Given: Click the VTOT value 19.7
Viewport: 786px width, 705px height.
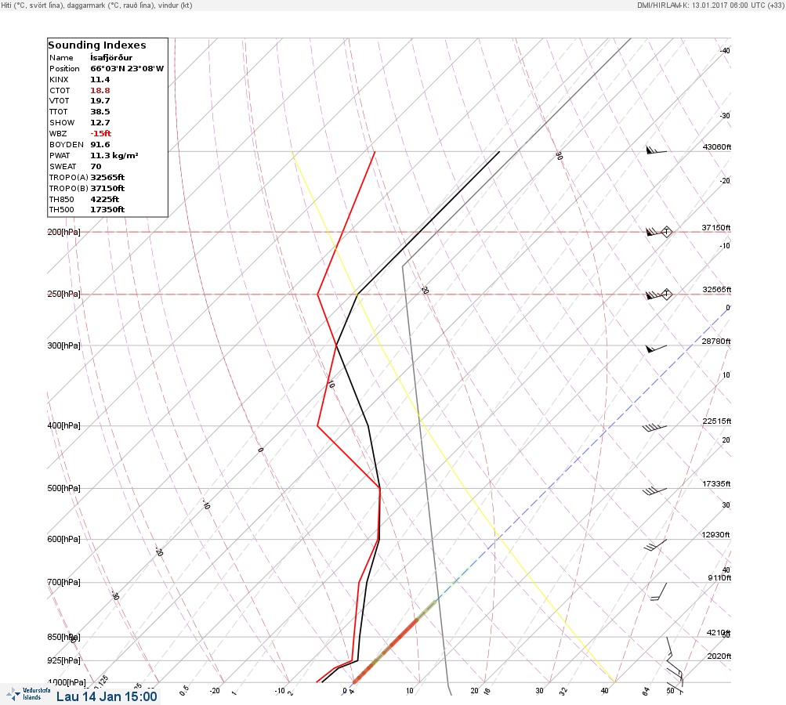Looking at the screenshot, I should (100, 101).
